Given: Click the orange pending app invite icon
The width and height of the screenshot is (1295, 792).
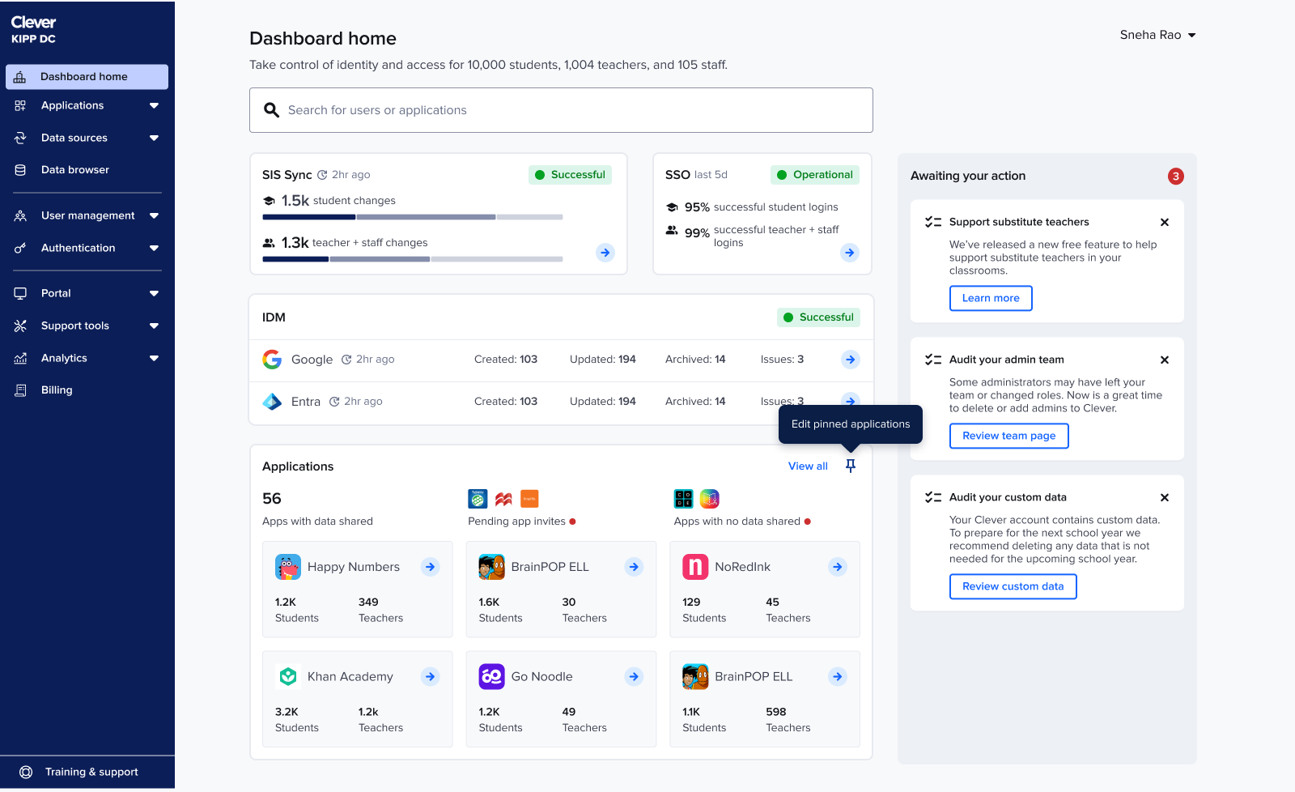Looking at the screenshot, I should [x=529, y=499].
